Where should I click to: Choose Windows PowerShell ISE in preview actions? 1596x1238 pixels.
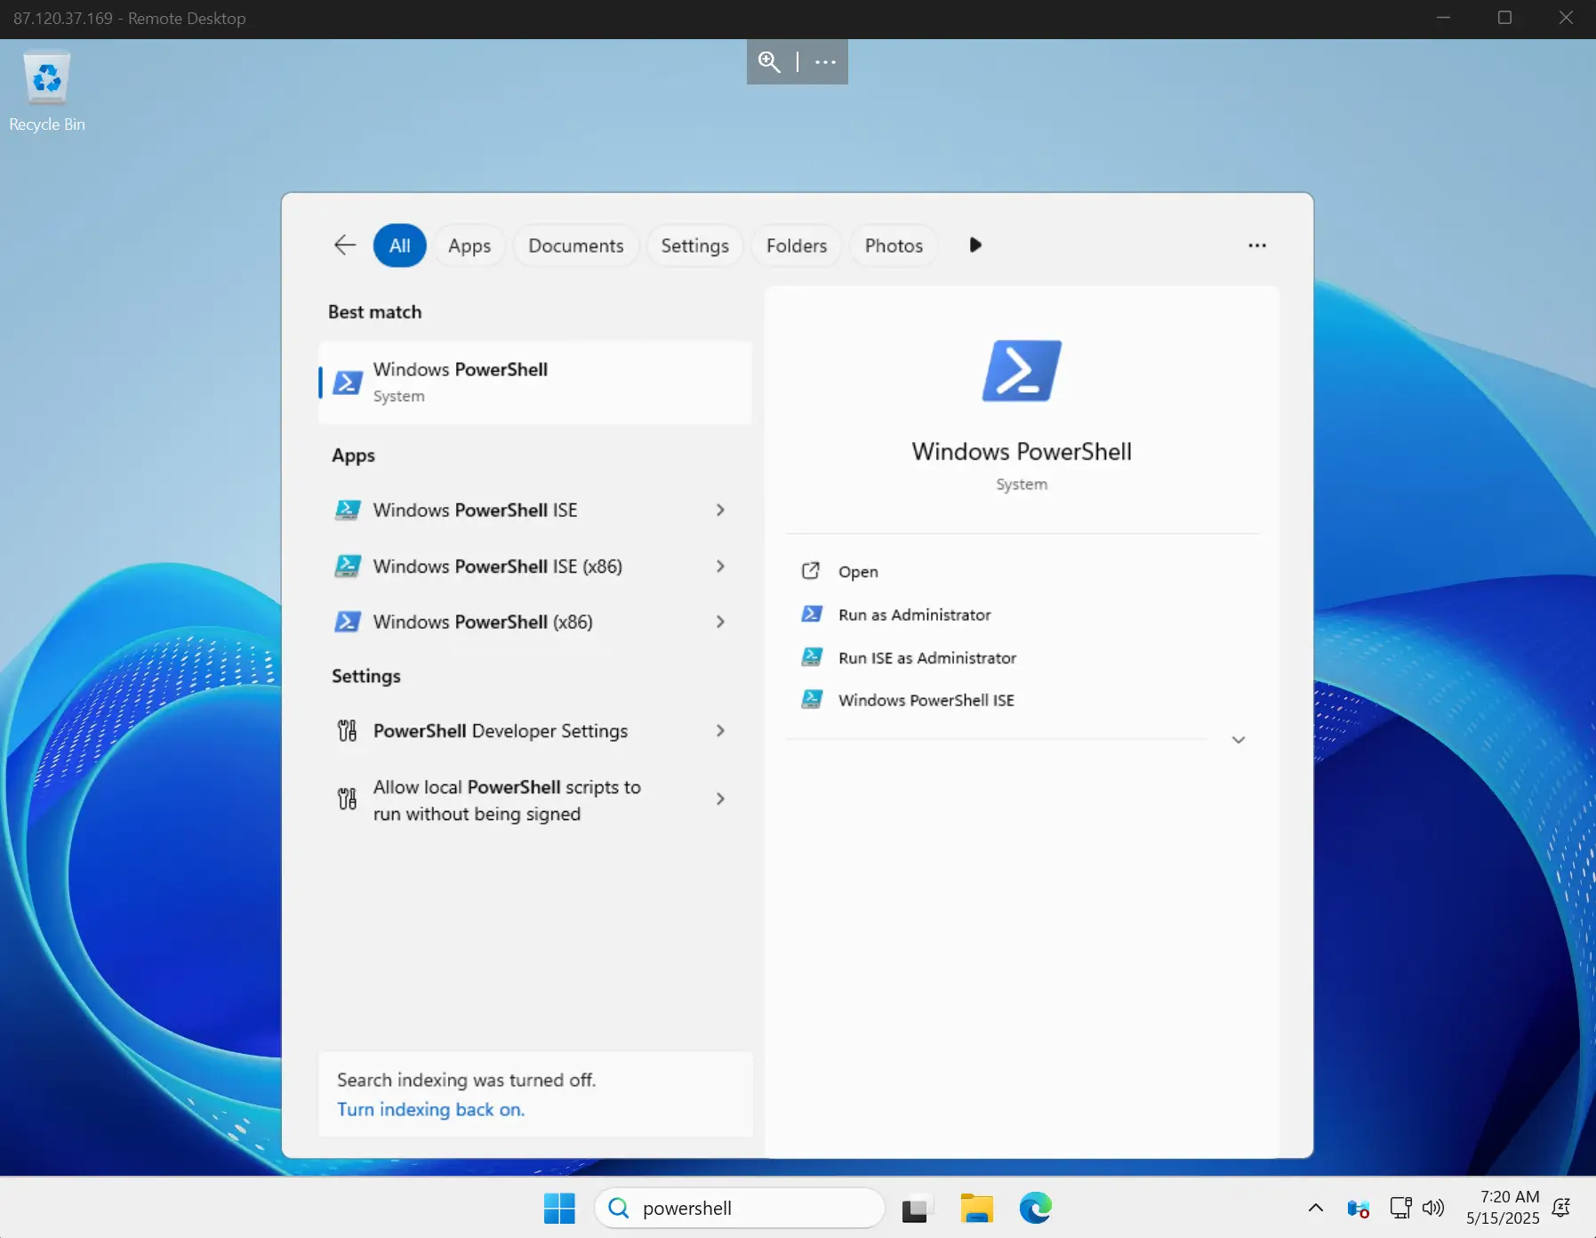pos(926,700)
